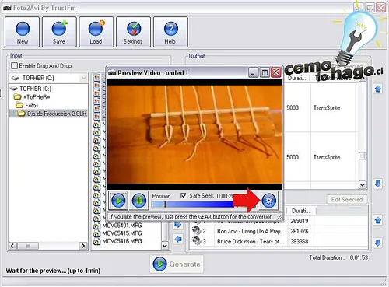Click the Edit Selected button above audio list
Screen dimensions: 389x287
(347, 199)
